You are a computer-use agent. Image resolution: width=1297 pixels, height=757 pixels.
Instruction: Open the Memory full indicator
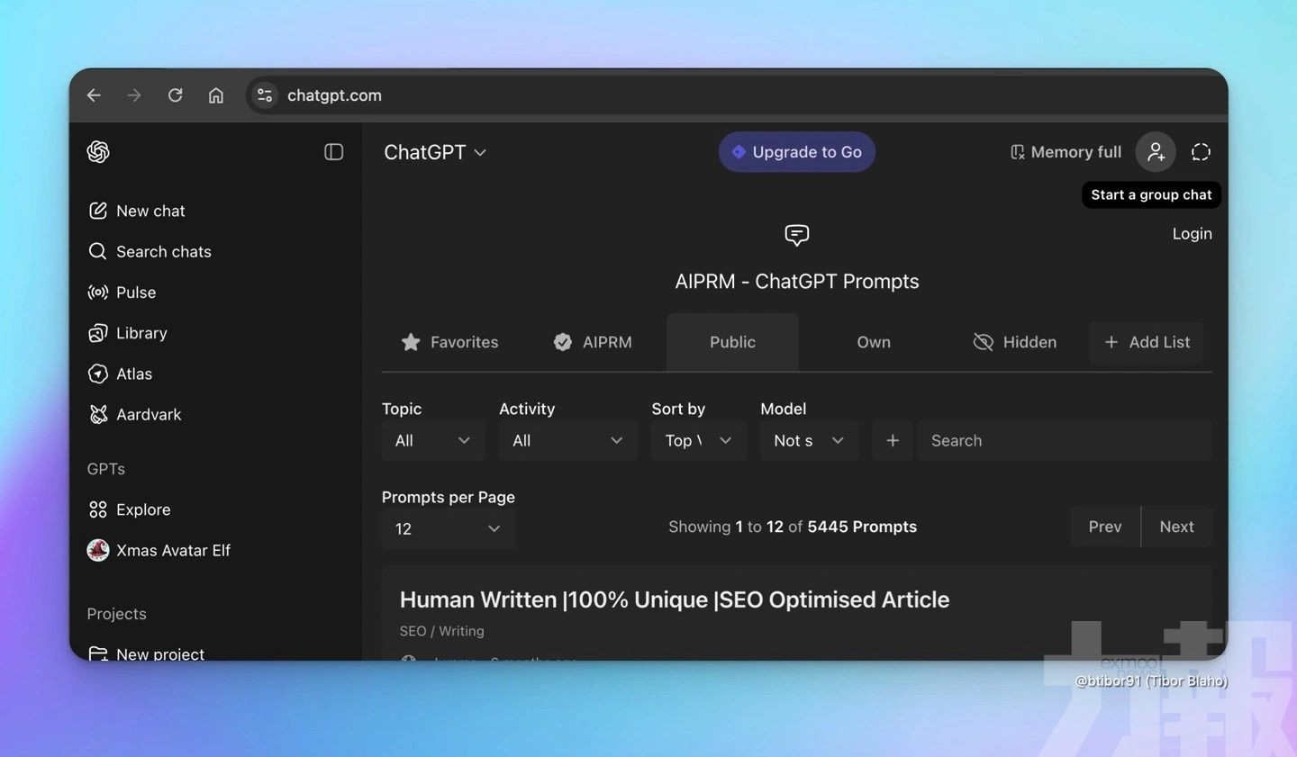point(1065,151)
